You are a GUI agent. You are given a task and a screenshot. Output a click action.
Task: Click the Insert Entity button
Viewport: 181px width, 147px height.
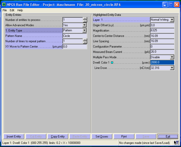14,137
